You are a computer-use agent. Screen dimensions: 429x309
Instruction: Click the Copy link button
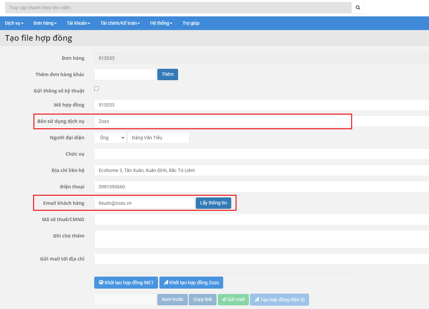[x=203, y=300]
